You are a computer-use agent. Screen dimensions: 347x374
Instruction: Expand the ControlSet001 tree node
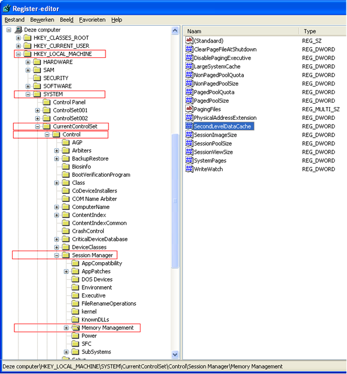(38, 110)
